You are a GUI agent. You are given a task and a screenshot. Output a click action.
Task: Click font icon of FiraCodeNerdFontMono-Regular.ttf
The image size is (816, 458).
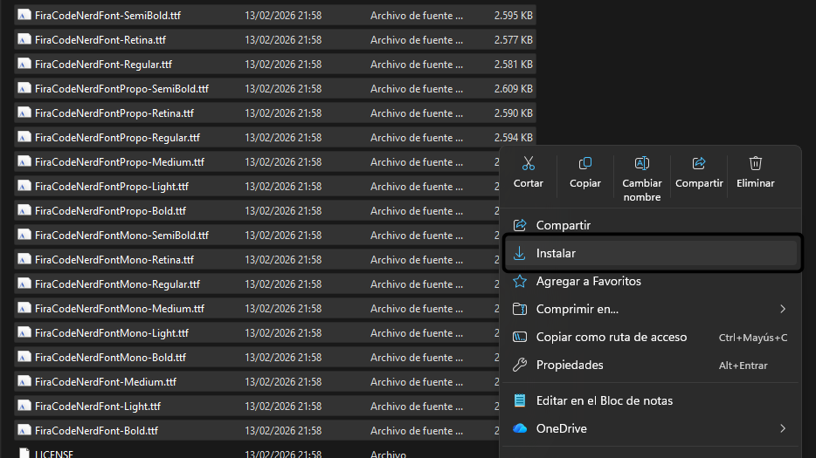pos(24,284)
